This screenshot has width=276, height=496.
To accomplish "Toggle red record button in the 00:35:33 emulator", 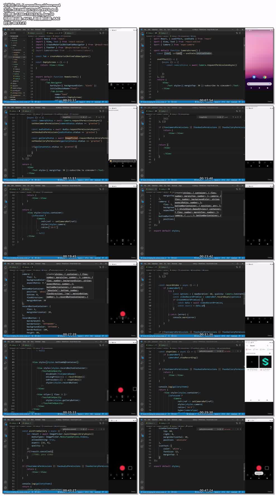I will (120, 390).
